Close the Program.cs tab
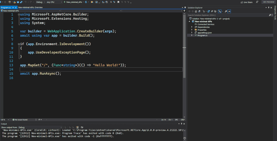Image resolution: width=277 pixels, height=141 pixels. click(x=16, y=8)
